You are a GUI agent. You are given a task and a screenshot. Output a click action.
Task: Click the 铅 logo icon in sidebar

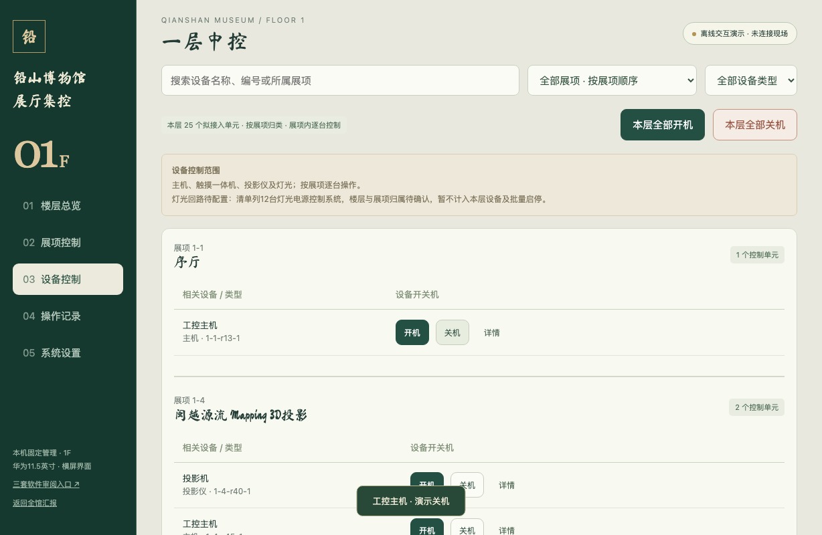point(29,36)
